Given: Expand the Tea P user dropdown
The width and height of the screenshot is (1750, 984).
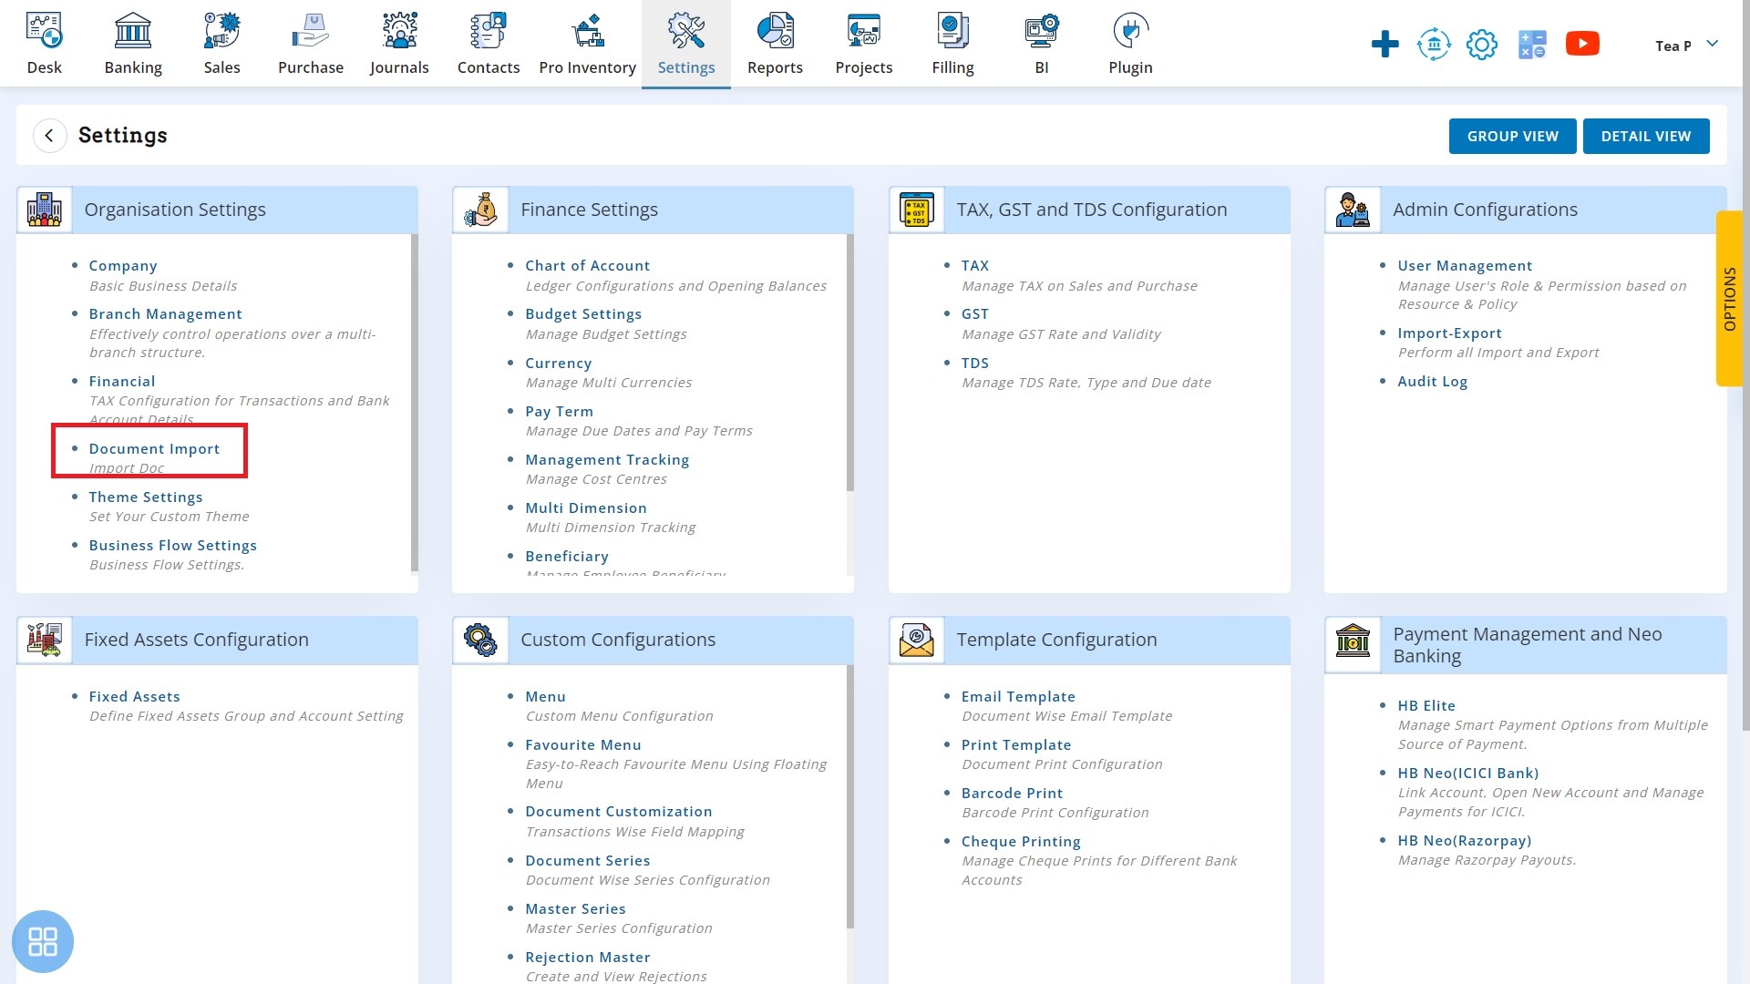Looking at the screenshot, I should point(1686,45).
